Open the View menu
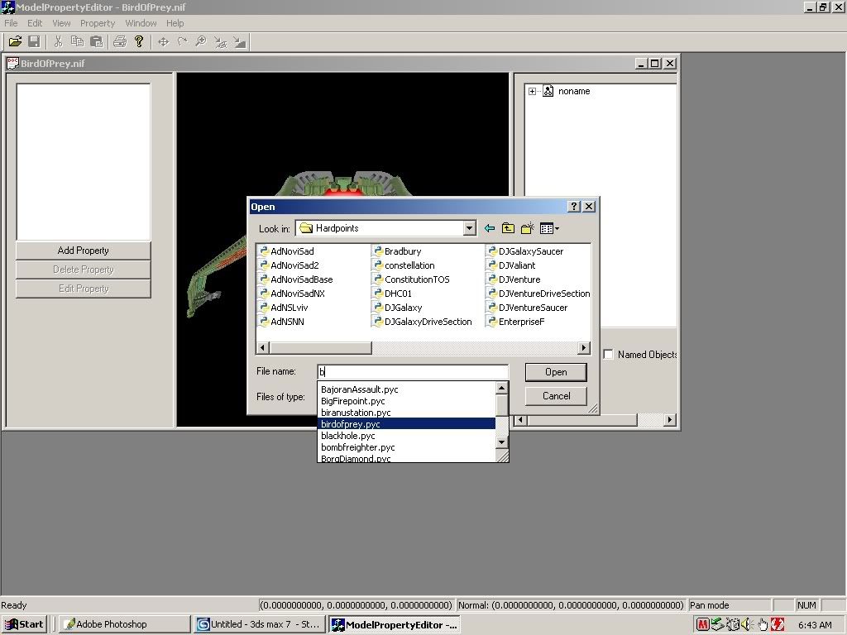 pos(61,23)
